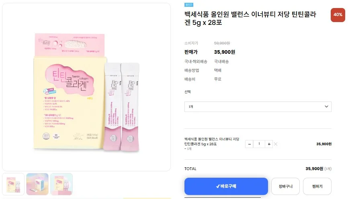The width and height of the screenshot is (348, 199).
Task: Open the 1개 option dropdown
Action: (x=258, y=107)
